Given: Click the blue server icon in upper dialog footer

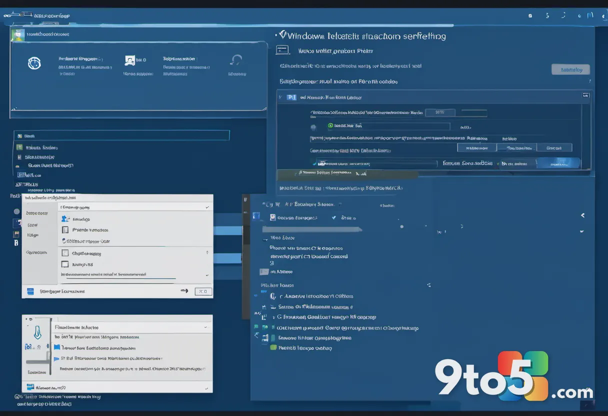Looking at the screenshot, I should [x=30, y=291].
